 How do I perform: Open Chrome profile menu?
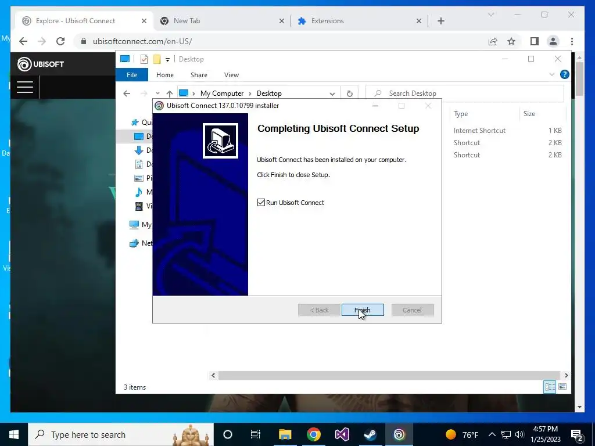(x=553, y=41)
